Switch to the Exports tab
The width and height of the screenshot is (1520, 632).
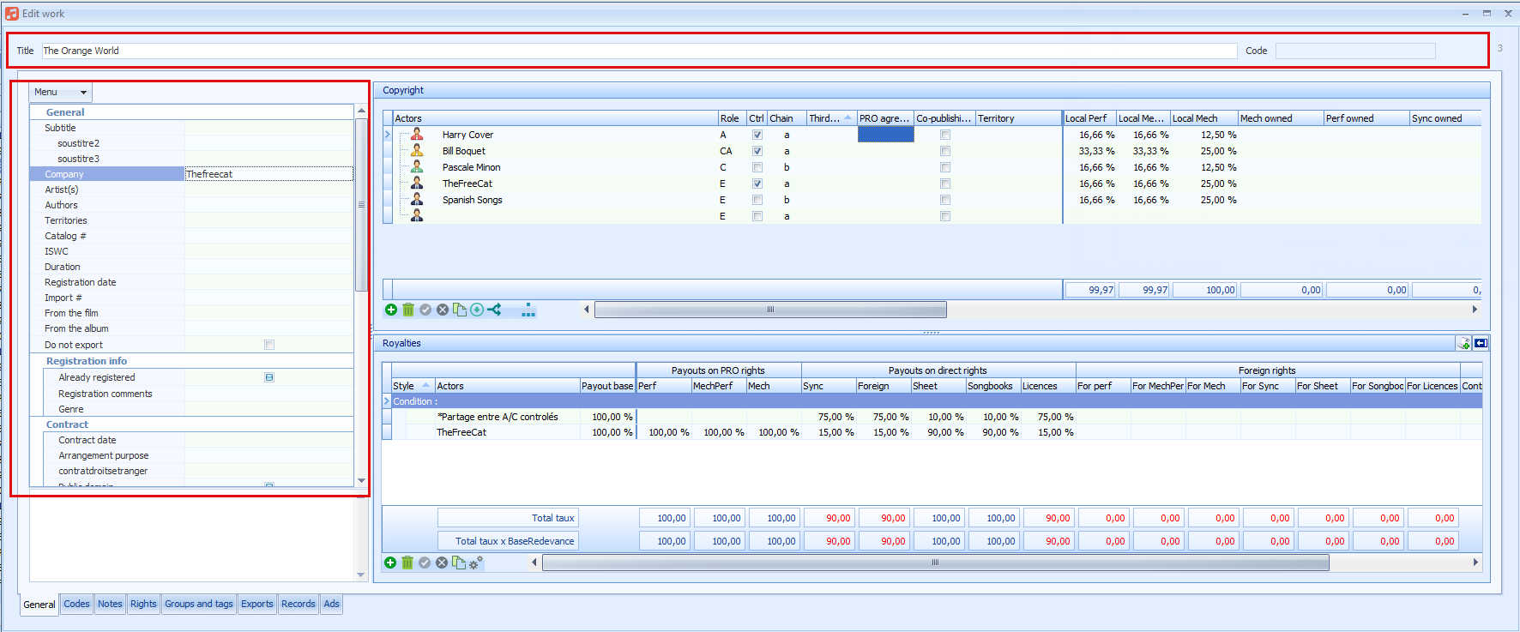coord(257,604)
